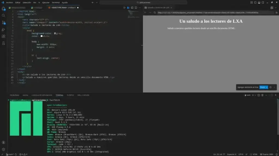The image size is (279, 156).
Task: Go back in preview browser
Action: (145, 12)
